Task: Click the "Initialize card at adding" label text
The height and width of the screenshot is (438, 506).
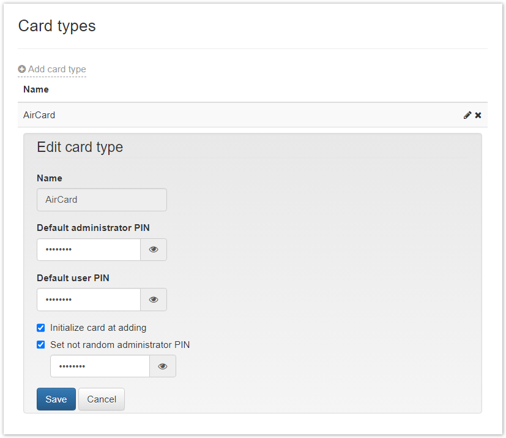Action: 98,328
